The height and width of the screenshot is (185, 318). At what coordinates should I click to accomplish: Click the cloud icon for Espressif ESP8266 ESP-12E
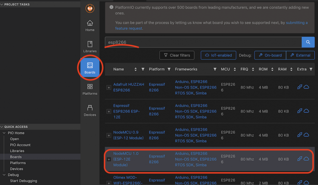point(306,111)
